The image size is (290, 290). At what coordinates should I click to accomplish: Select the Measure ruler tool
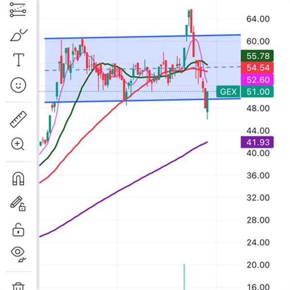tap(18, 119)
